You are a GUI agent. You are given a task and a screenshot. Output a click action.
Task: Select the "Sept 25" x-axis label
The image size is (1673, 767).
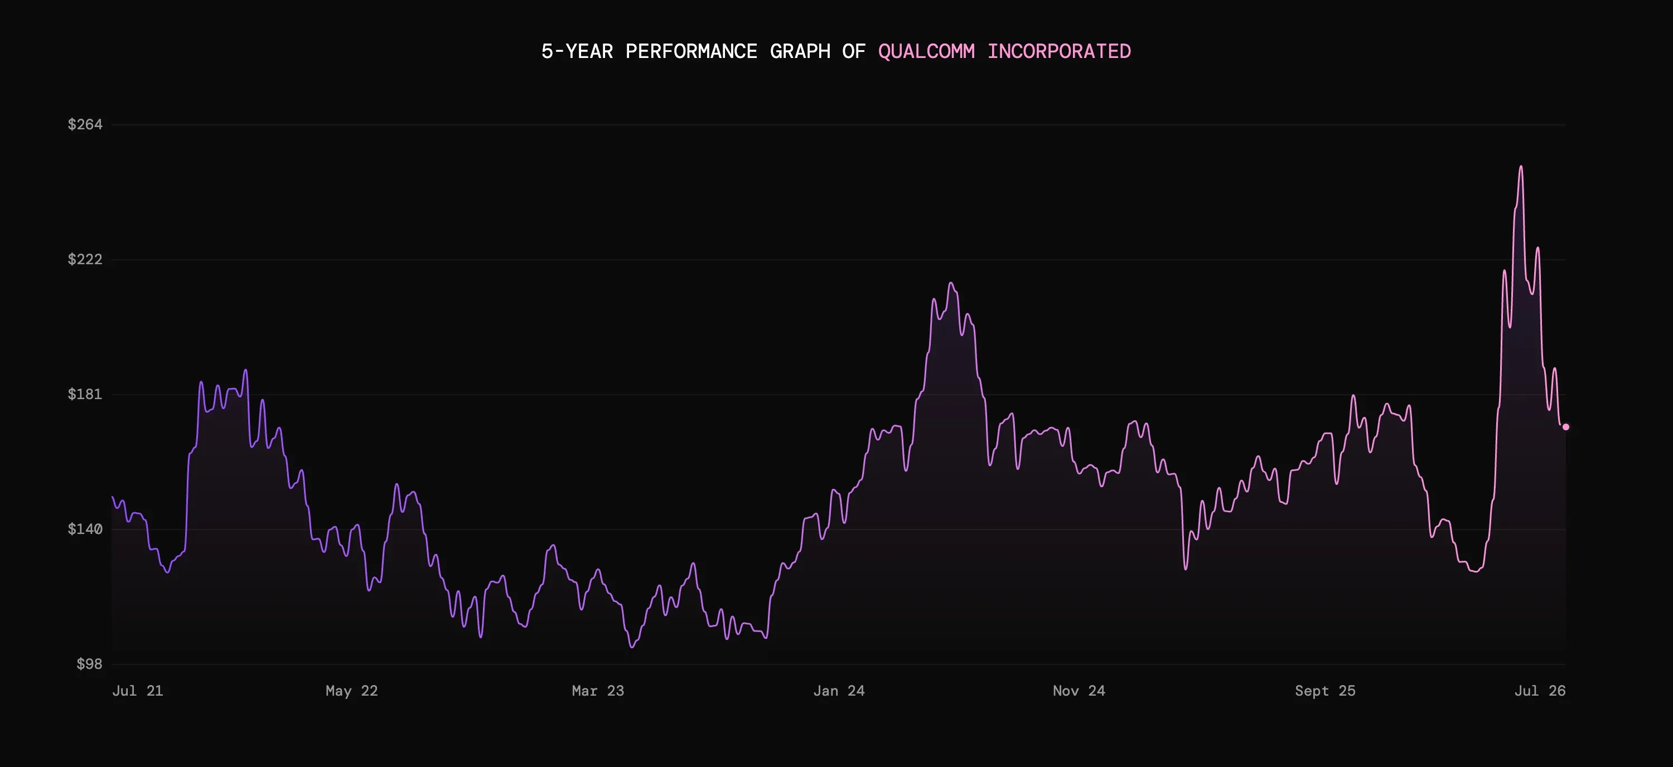(1325, 691)
